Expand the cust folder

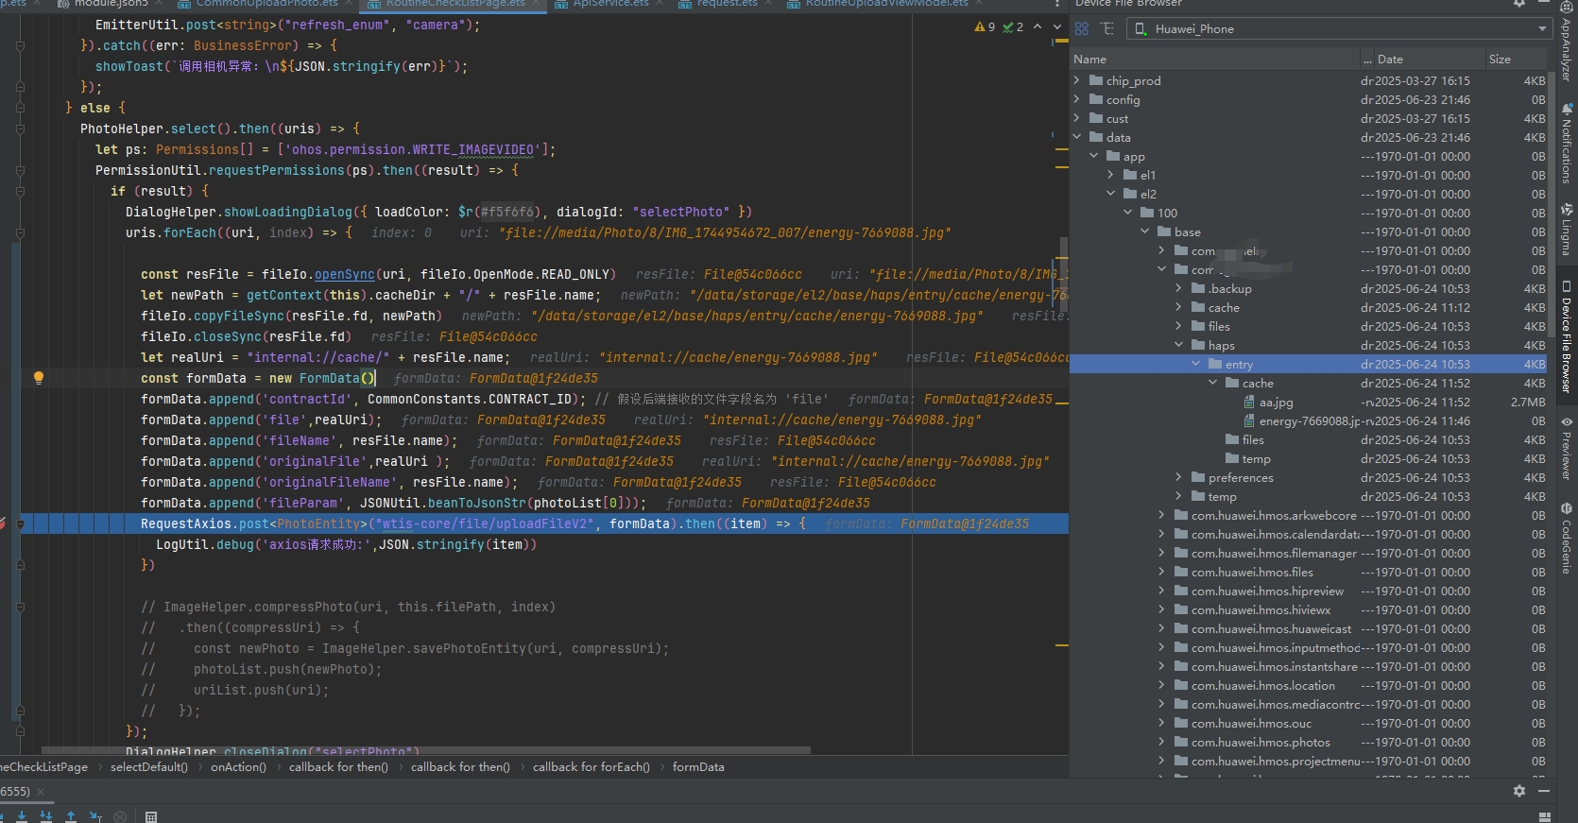click(1077, 119)
